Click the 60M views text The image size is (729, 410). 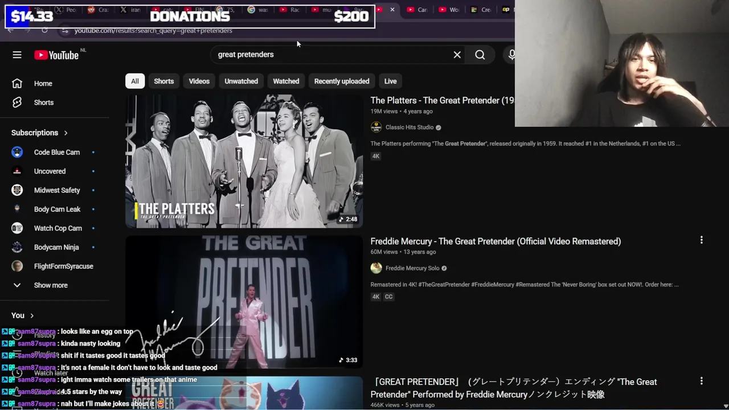coord(384,252)
